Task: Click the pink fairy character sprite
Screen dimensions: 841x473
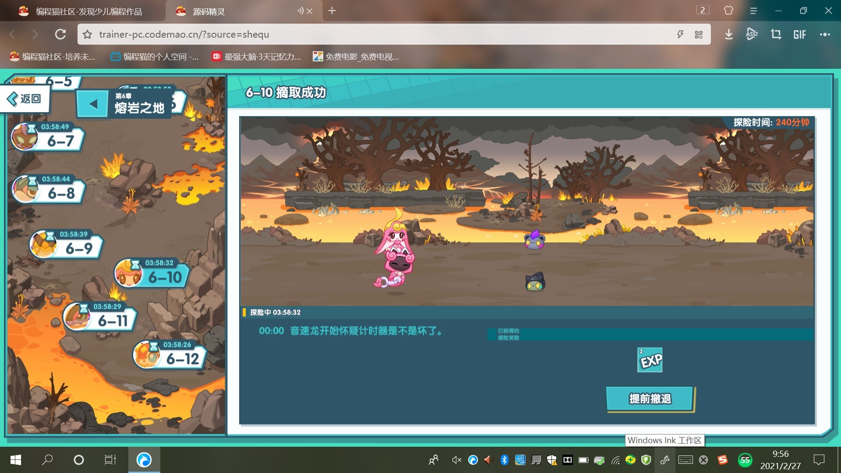Action: 395,249
